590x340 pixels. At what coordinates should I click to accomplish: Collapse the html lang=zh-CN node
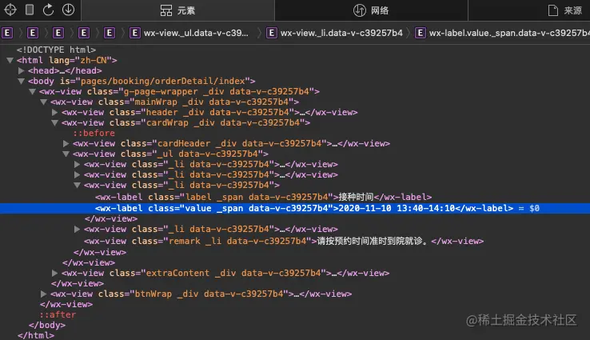tap(10, 60)
